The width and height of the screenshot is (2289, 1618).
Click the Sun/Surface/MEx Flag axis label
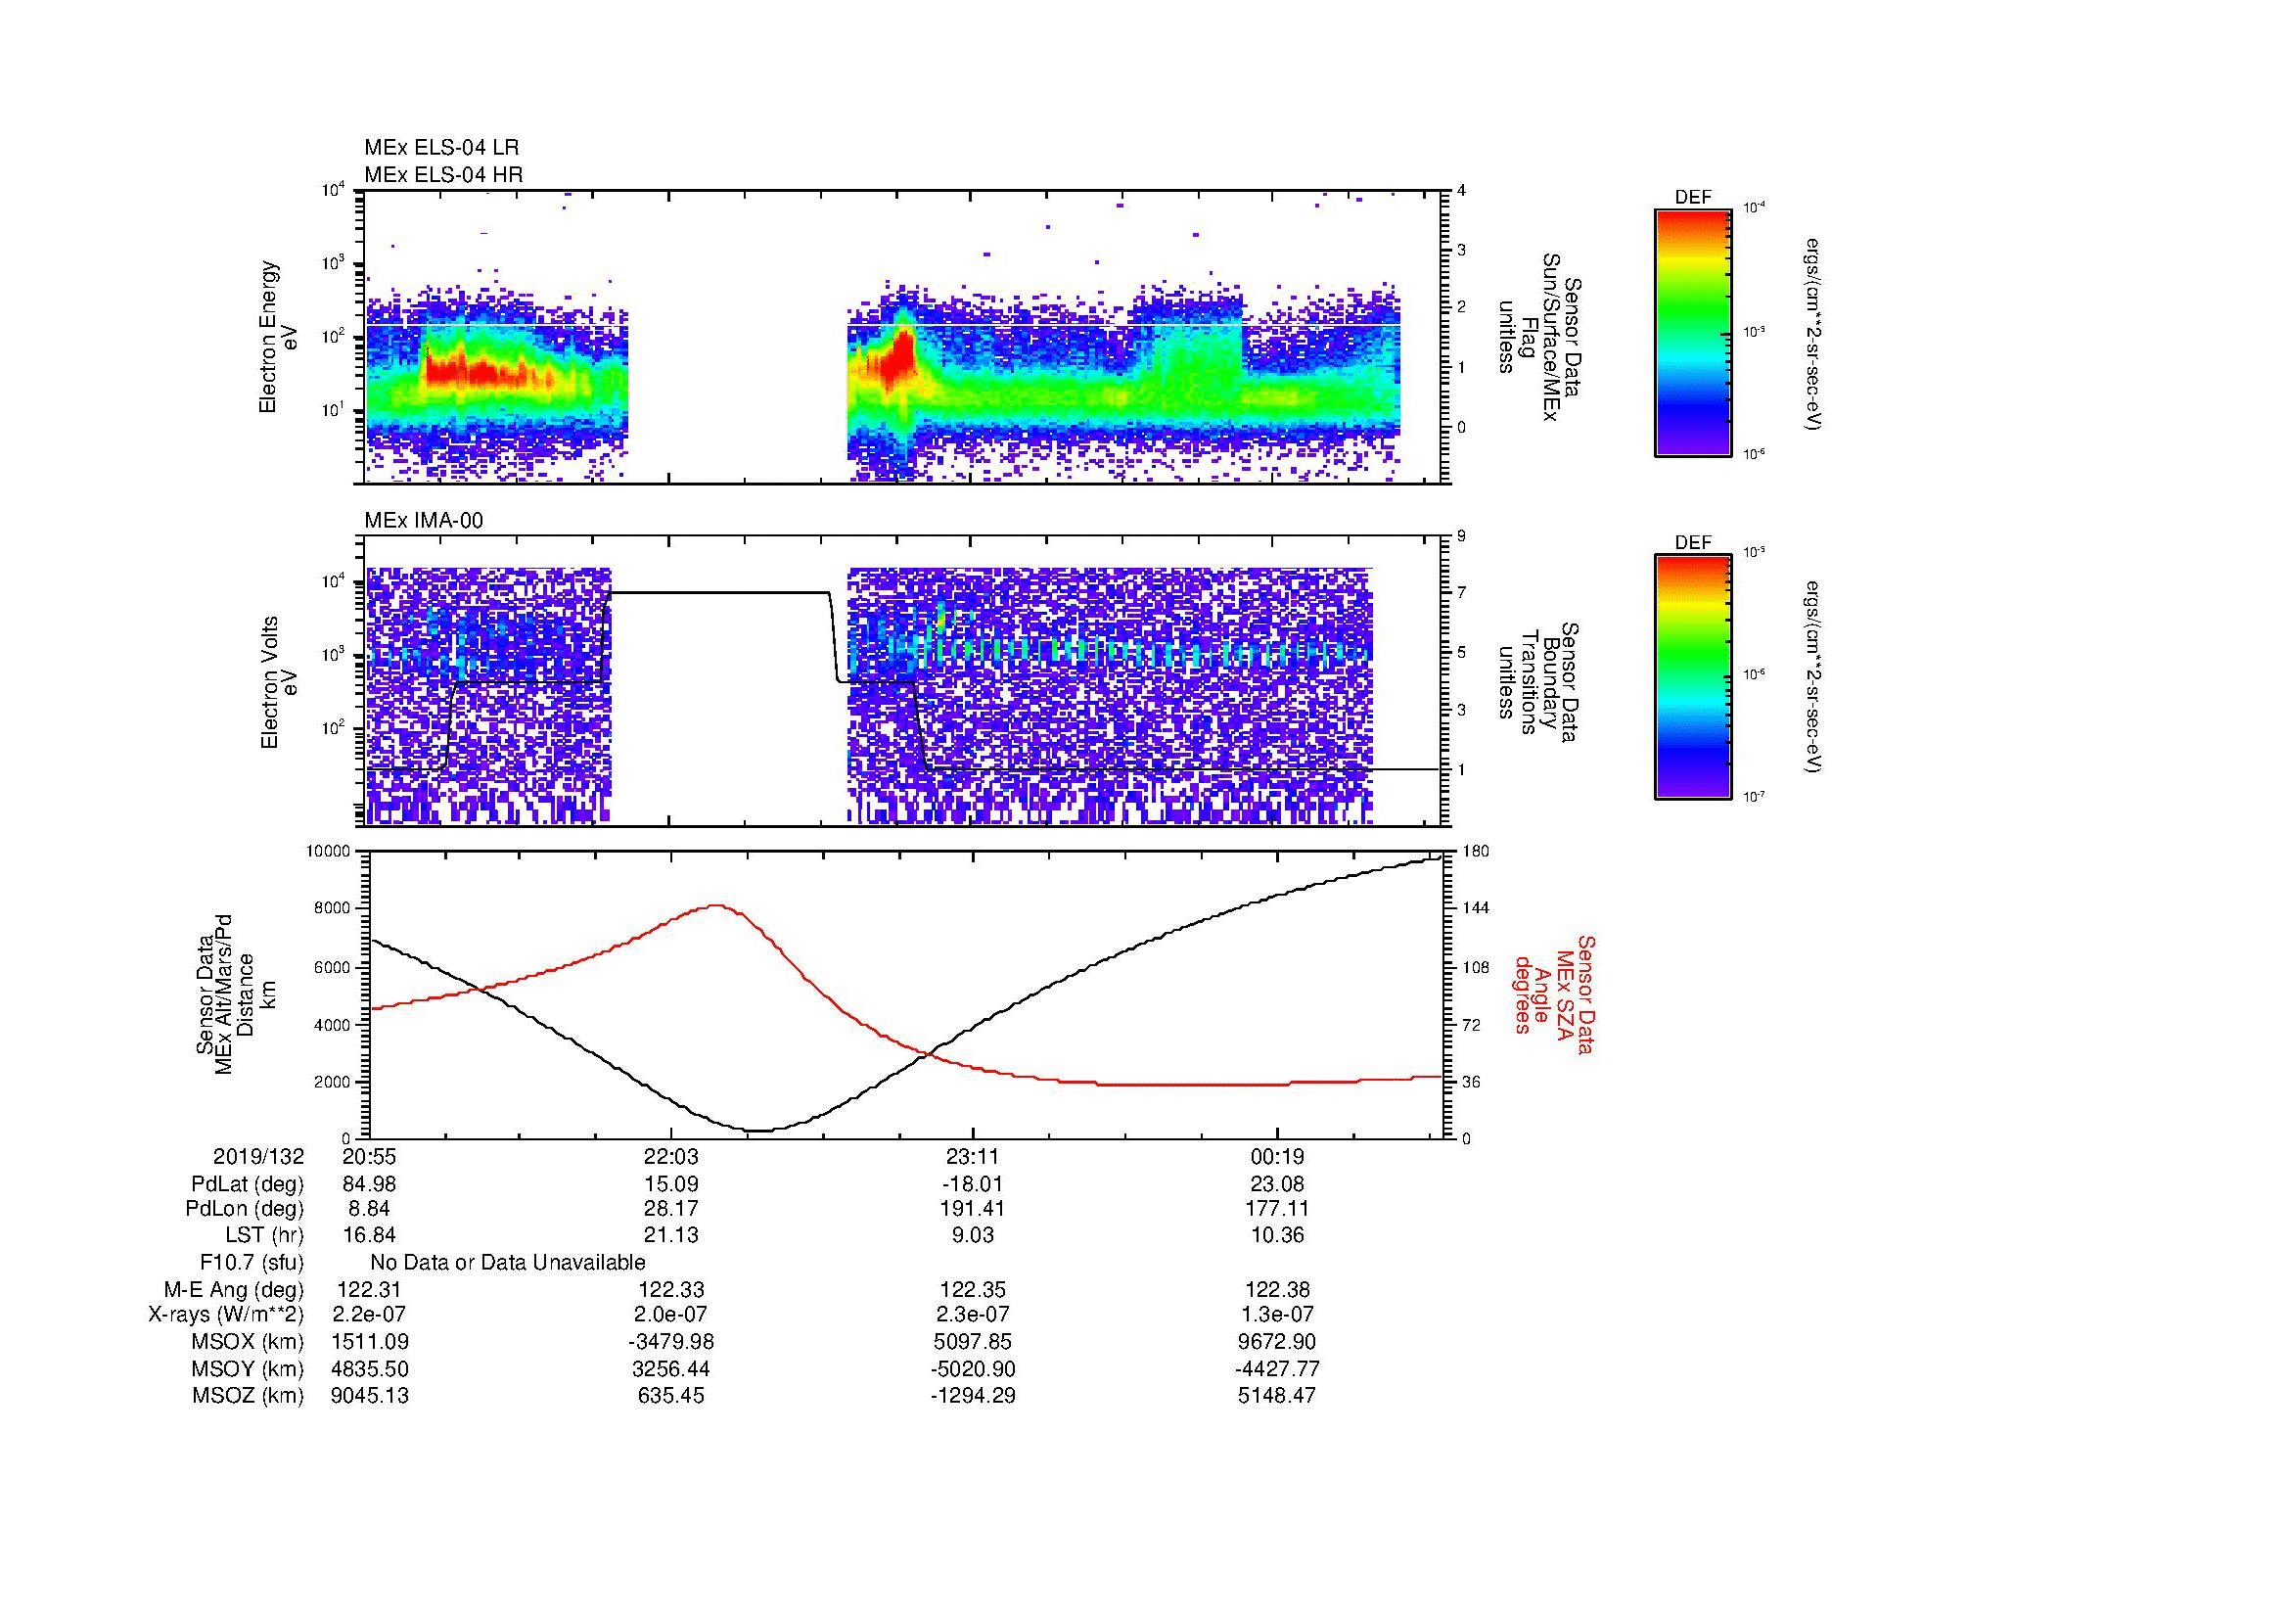(x=1538, y=337)
